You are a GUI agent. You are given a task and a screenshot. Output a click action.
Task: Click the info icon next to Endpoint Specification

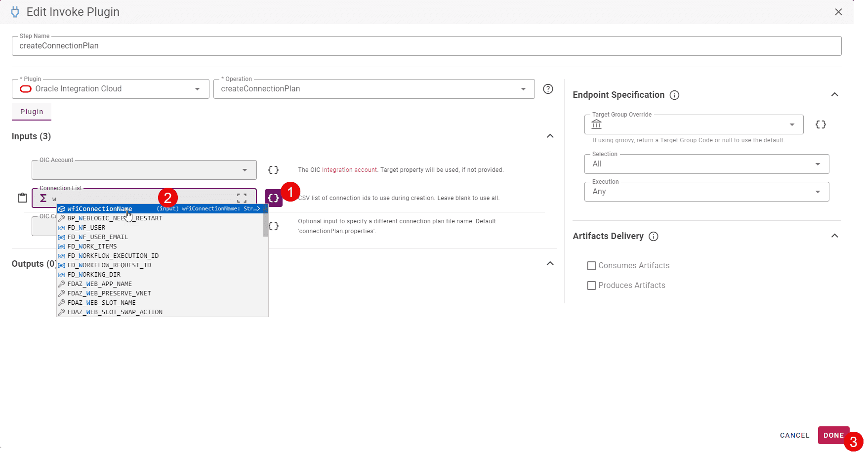(675, 95)
